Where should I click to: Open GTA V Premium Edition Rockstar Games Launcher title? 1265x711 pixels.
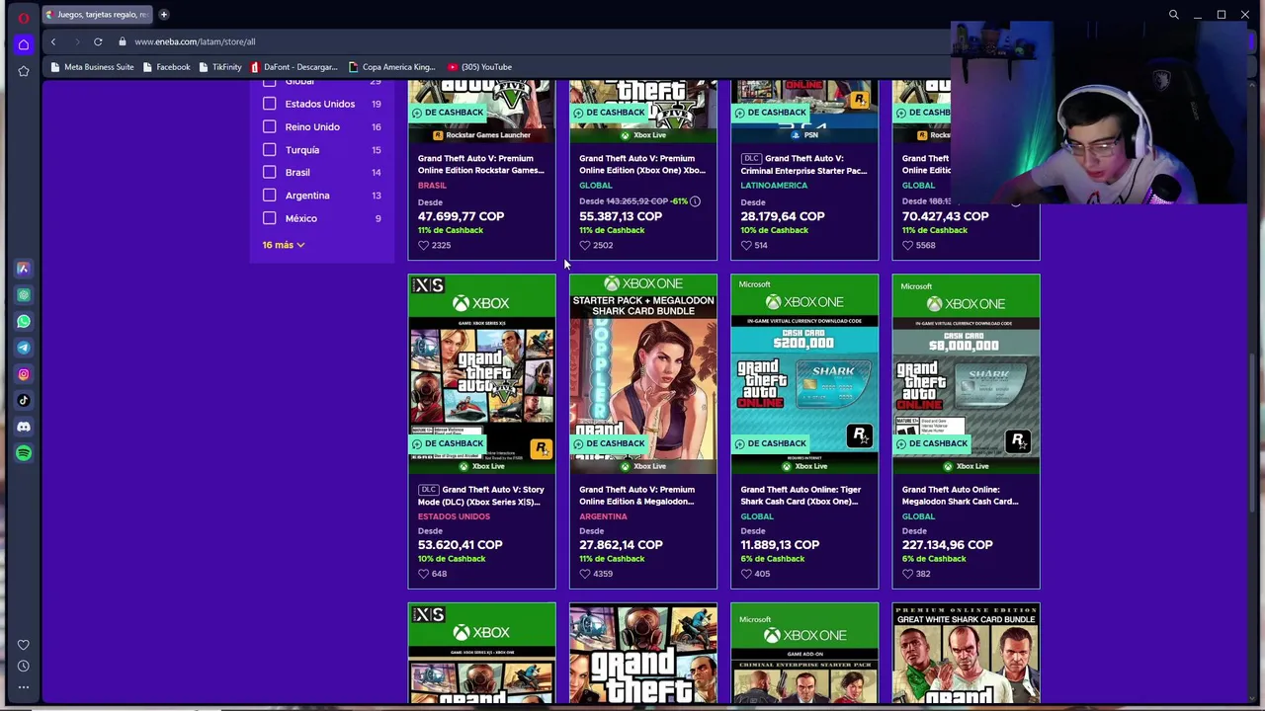(x=481, y=164)
